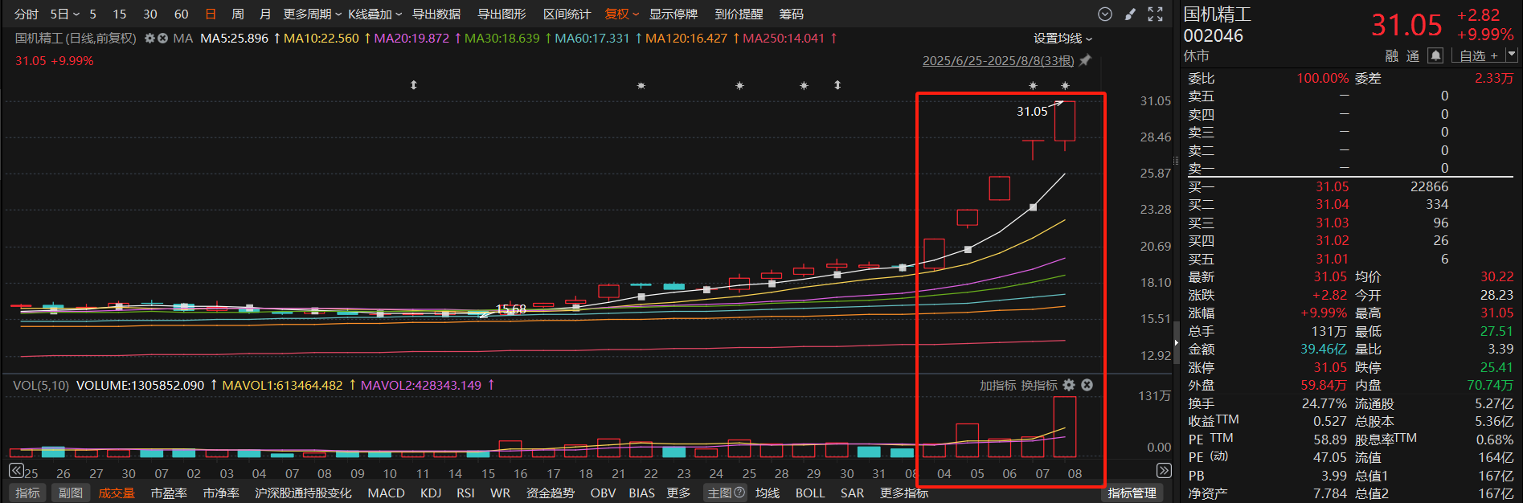Click the paintbrush drawing tool icon
Image resolution: width=1523 pixels, height=503 pixels.
(x=1130, y=14)
